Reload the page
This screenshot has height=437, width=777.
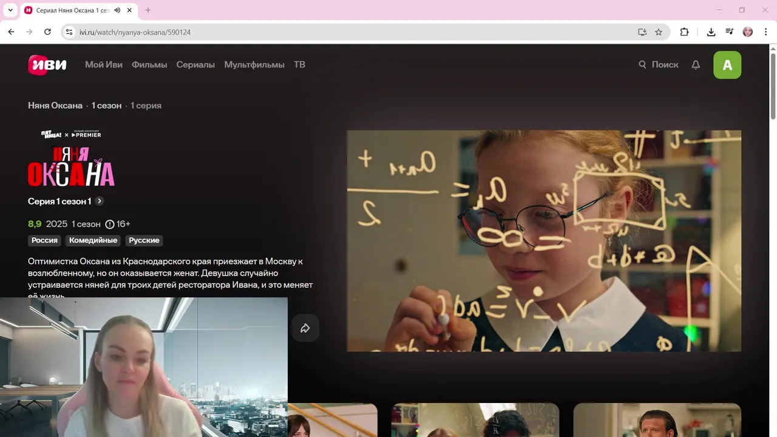tap(47, 32)
